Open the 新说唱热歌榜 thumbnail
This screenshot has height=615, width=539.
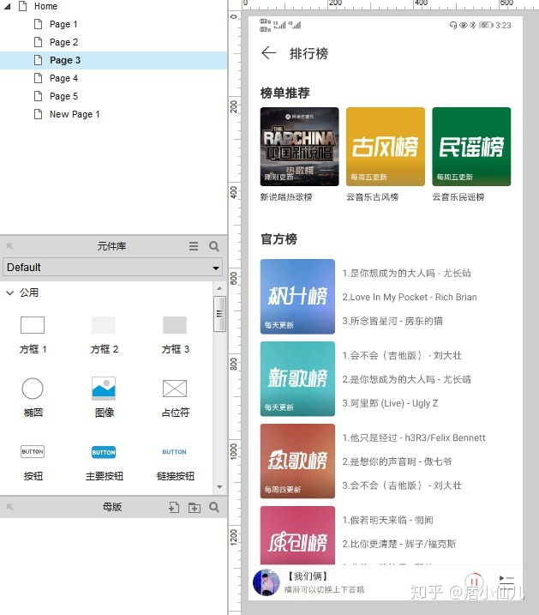click(299, 147)
